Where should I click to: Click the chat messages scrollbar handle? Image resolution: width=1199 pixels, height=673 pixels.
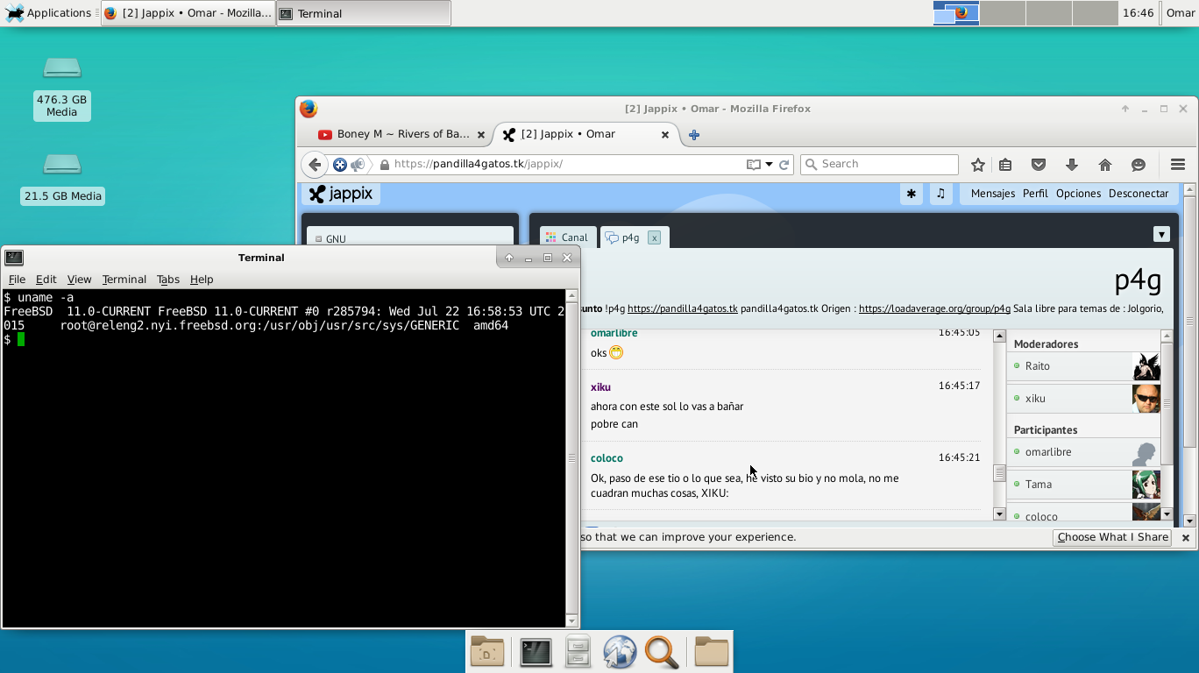click(x=999, y=473)
